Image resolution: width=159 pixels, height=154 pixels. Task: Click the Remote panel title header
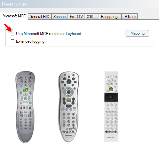(x=14, y=4)
